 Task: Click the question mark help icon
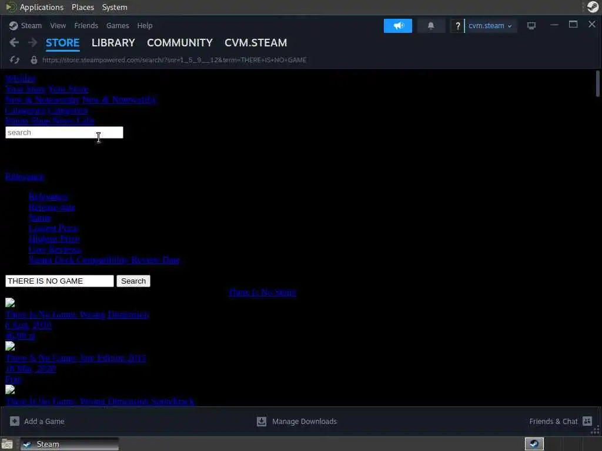pyautogui.click(x=457, y=26)
